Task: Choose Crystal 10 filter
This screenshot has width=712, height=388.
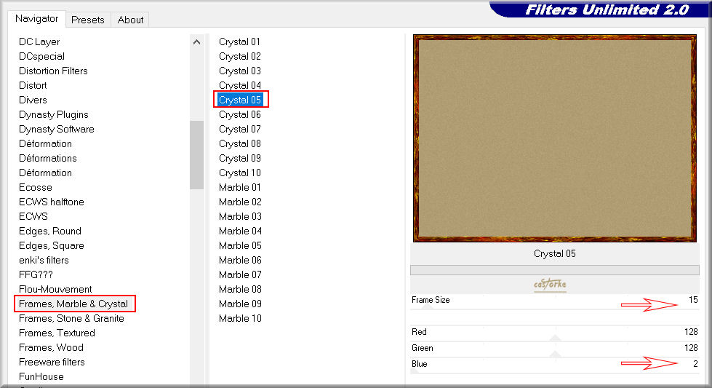Action: tap(240, 173)
